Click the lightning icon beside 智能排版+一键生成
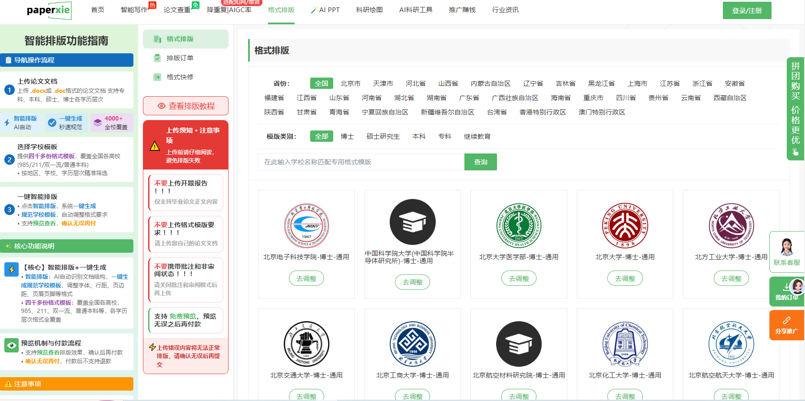The height and width of the screenshot is (401, 805). 12,269
